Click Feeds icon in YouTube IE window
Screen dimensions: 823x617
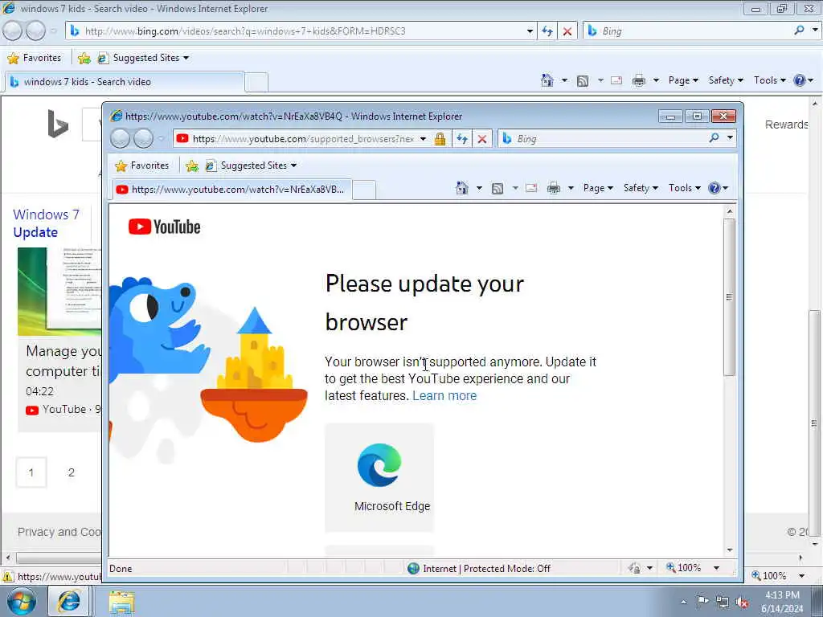[x=497, y=188]
